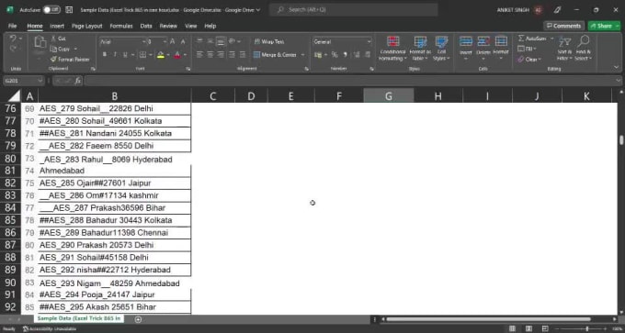Click the Format Painter tool
Image resolution: width=625 pixels, height=333 pixels.
70,60
